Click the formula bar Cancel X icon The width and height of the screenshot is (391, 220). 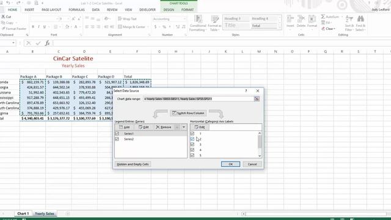pyautogui.click(x=29, y=43)
